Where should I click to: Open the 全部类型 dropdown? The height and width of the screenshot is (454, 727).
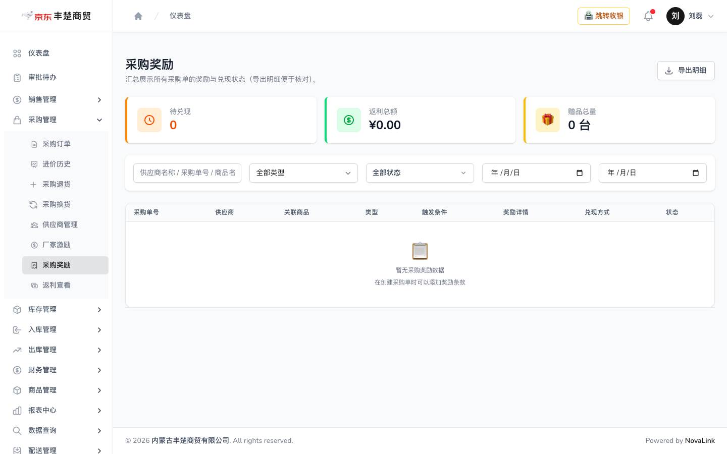tap(303, 173)
